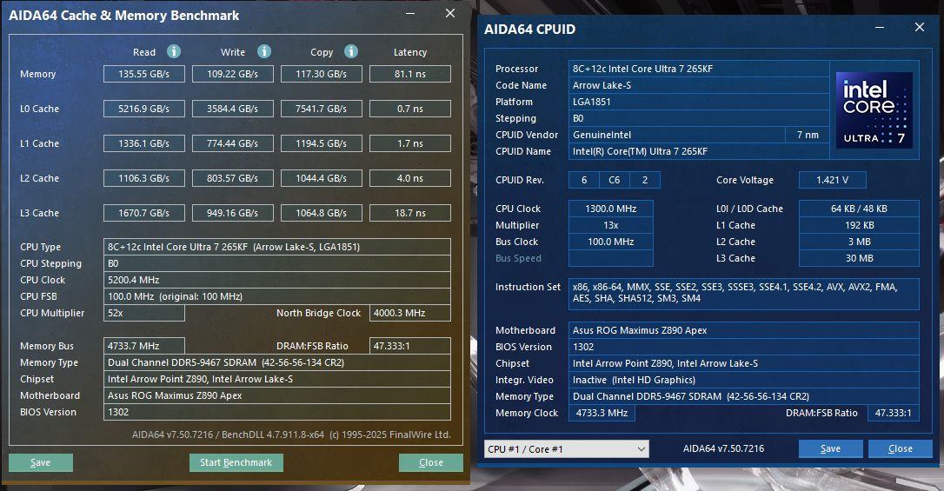Click L0 Cache Write value 3584.4 GB/s
The width and height of the screenshot is (944, 491).
pyautogui.click(x=232, y=109)
